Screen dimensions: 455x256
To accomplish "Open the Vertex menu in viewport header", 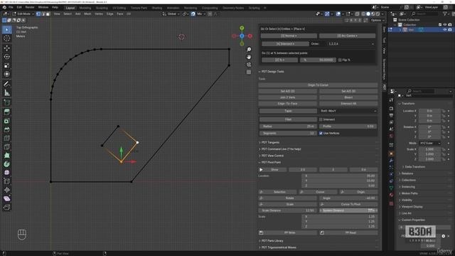I will (x=99, y=14).
